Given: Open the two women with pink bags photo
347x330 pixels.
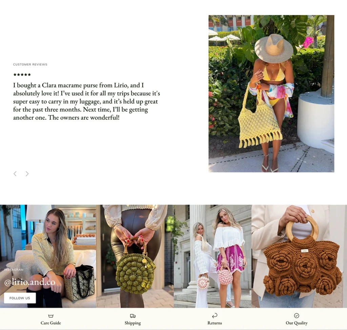Looking at the screenshot, I should point(213,256).
